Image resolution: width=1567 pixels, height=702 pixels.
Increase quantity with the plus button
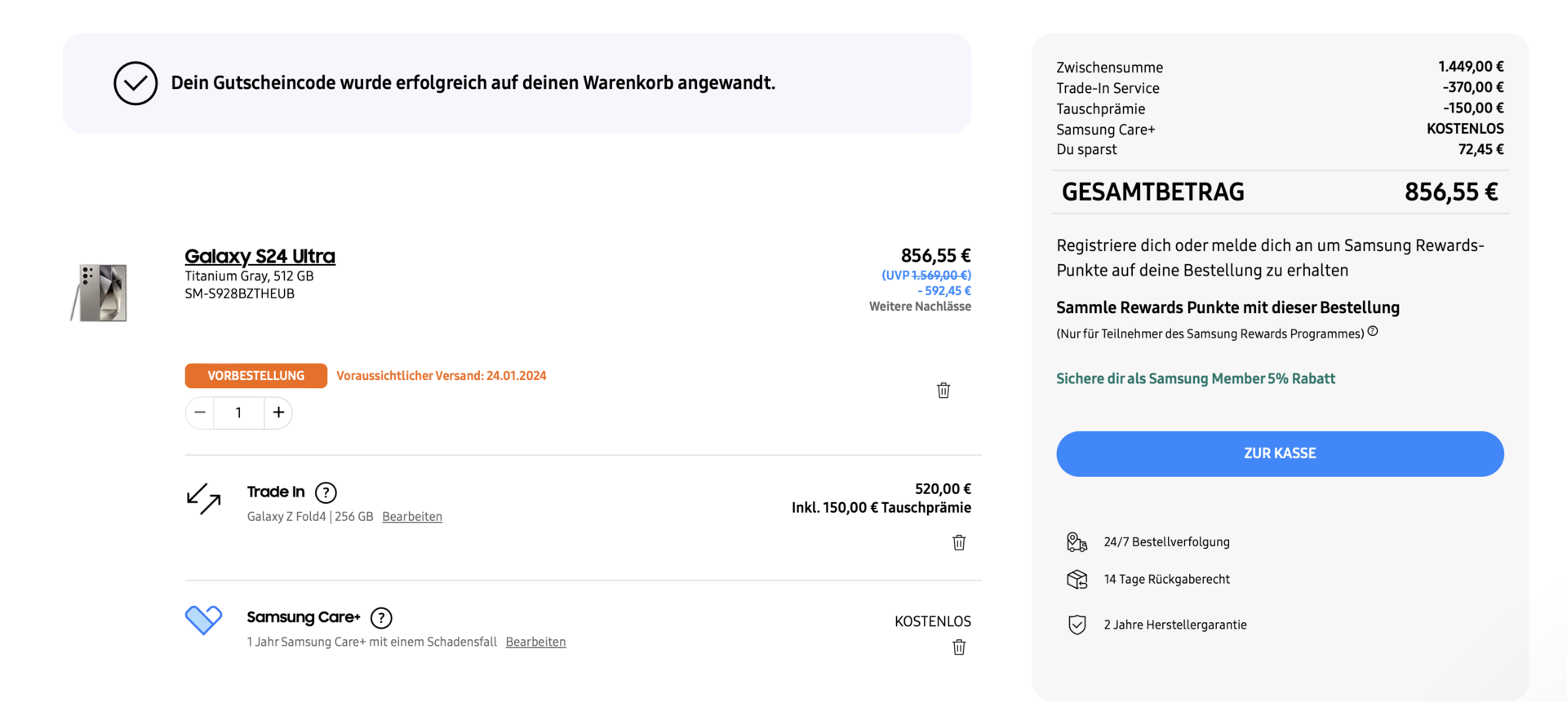coord(278,413)
